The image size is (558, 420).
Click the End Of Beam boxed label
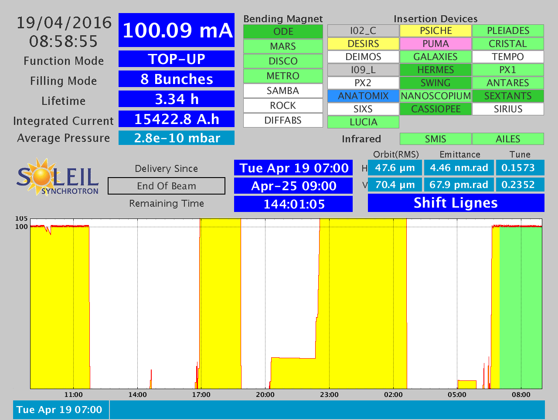[x=167, y=186]
